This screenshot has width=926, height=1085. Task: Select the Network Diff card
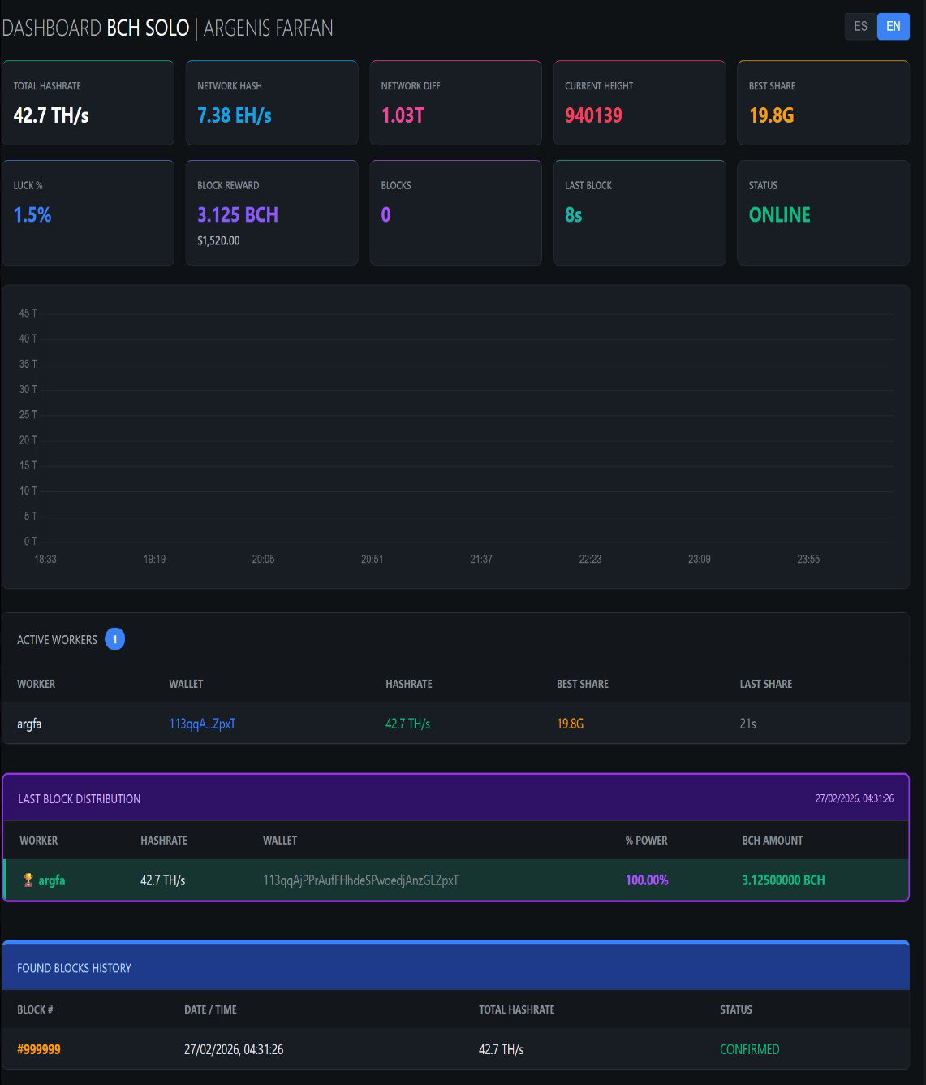pos(455,103)
